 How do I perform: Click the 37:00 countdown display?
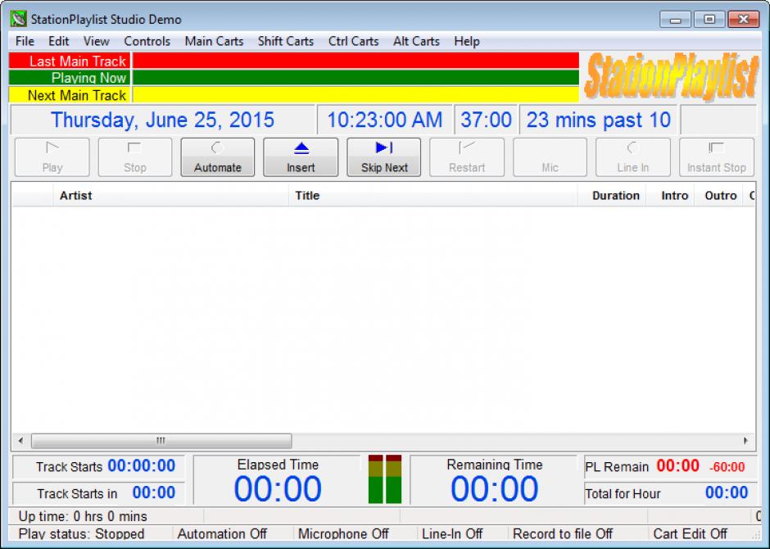click(486, 120)
